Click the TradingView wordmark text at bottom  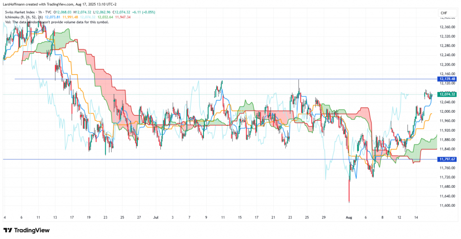[x=32, y=230]
